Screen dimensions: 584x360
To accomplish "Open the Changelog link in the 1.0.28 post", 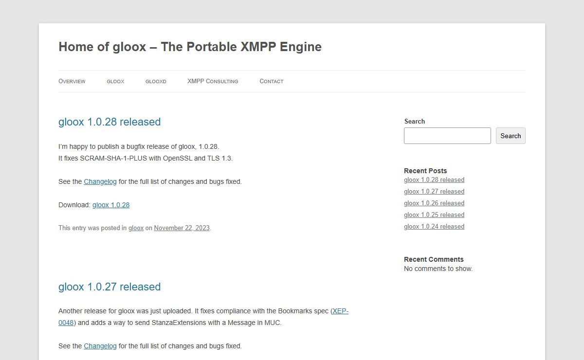I will 100,181.
